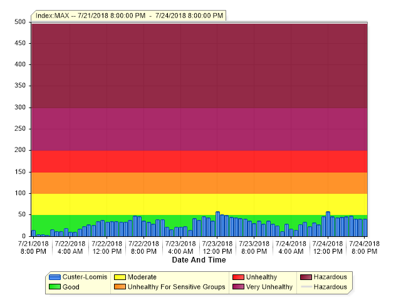Click the 350 y-axis label
The image size is (401, 300).
point(20,86)
